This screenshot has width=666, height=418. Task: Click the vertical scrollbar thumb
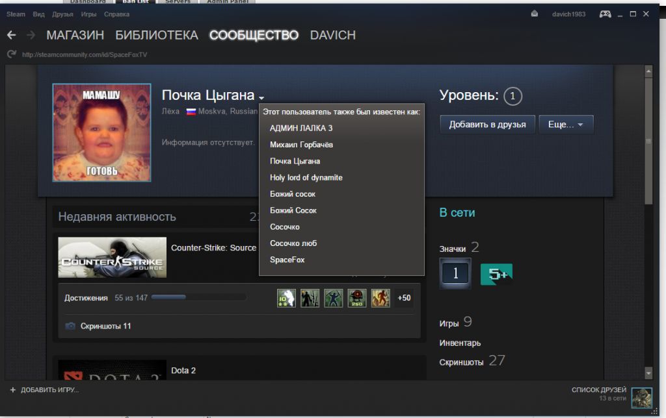pyautogui.click(x=648, y=140)
